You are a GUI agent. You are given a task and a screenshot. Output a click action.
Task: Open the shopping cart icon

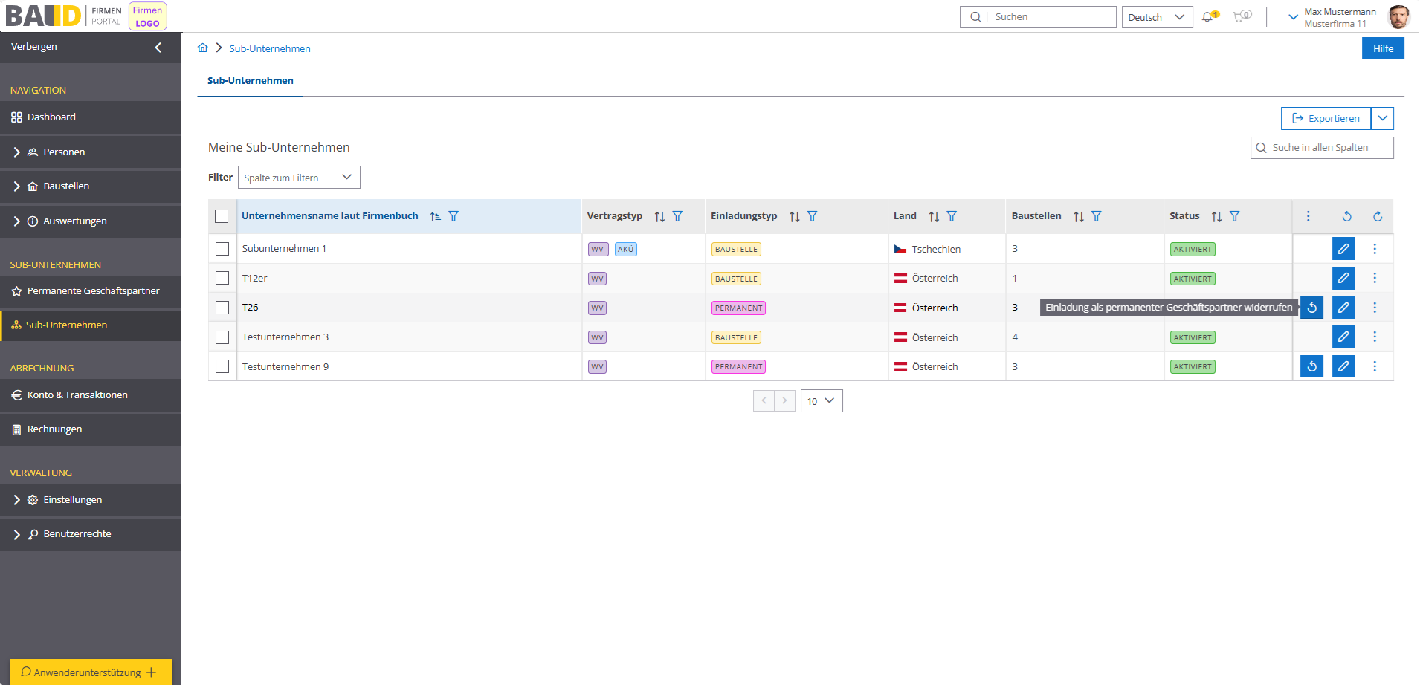pyautogui.click(x=1239, y=16)
